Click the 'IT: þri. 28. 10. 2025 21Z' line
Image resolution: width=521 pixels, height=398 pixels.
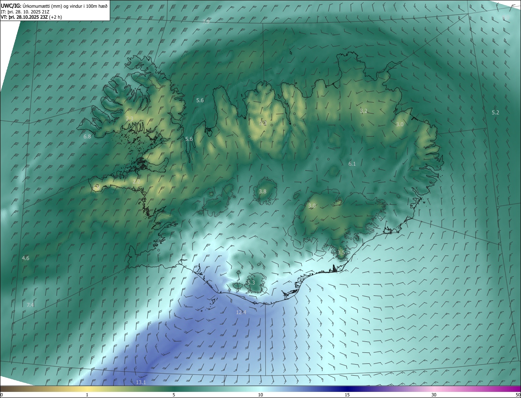[x=26, y=12]
